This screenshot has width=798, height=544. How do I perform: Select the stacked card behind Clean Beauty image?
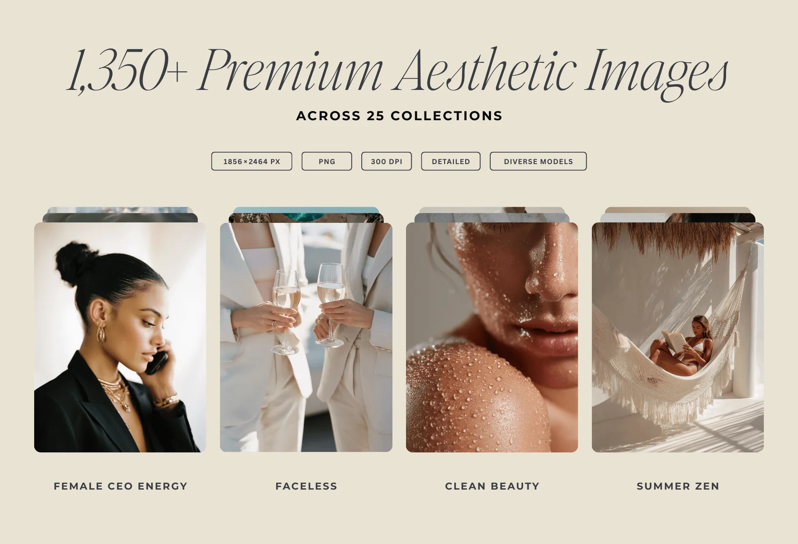[492, 218]
